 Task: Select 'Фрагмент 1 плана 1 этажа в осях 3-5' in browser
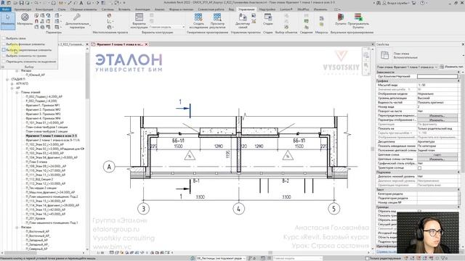click(51, 136)
